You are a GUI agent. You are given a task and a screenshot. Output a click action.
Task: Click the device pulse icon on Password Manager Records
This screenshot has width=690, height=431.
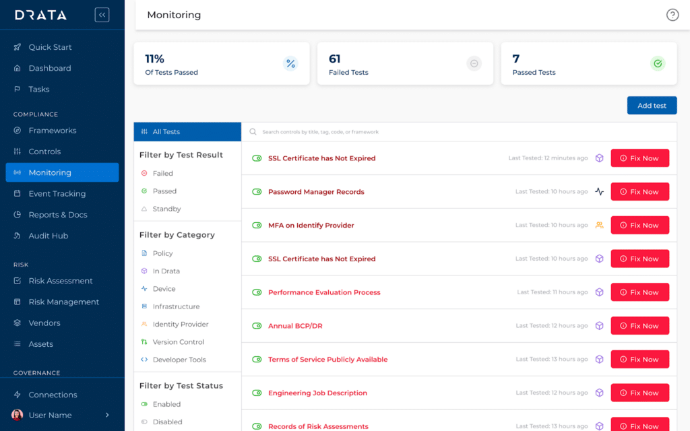pos(599,192)
